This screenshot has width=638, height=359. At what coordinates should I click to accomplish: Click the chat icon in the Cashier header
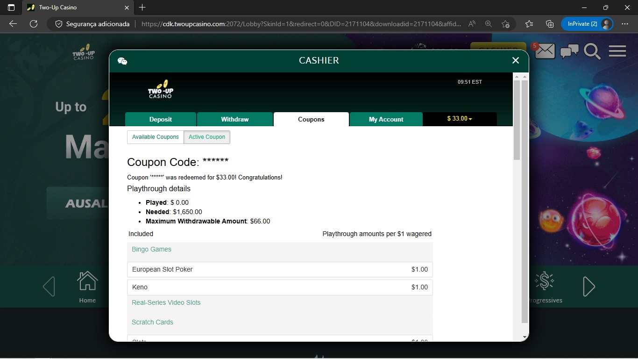[x=122, y=61]
